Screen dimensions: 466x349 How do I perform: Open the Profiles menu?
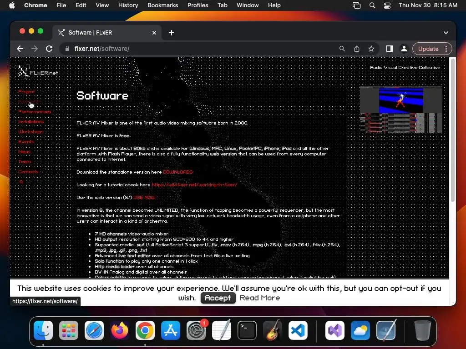tap(198, 5)
